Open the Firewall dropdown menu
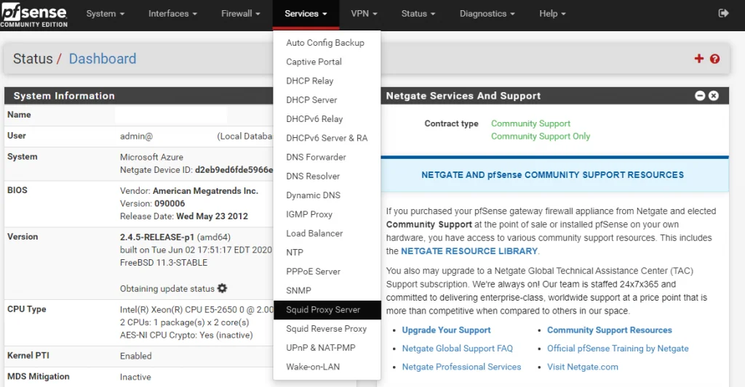This screenshot has height=387, width=745. (240, 14)
